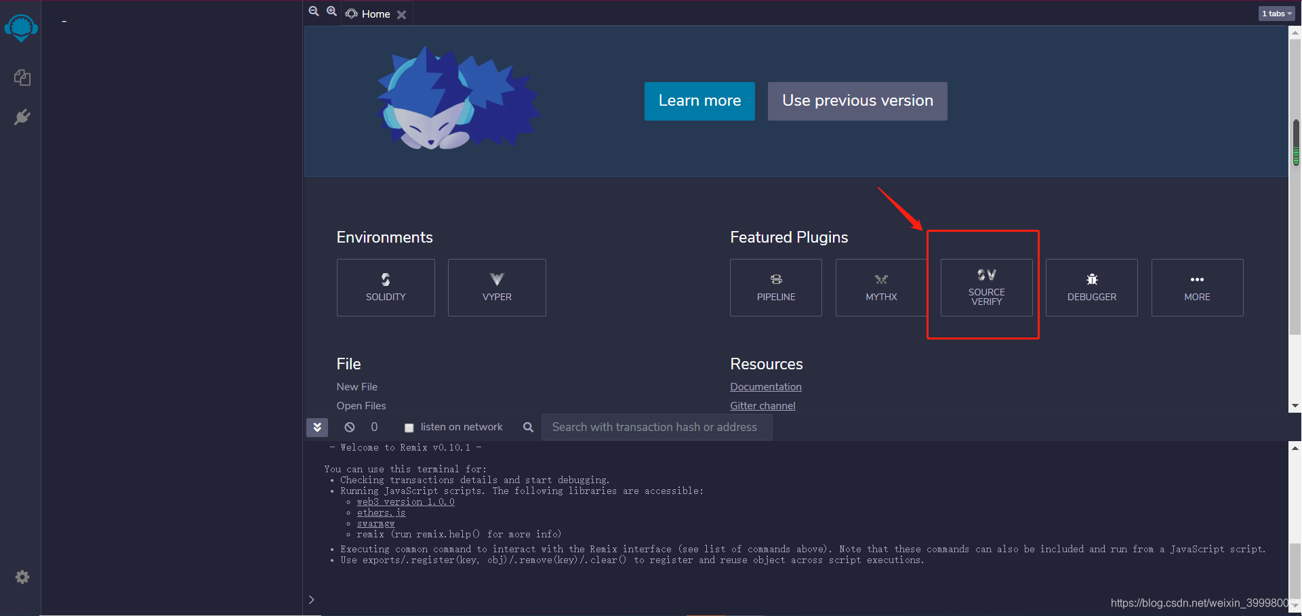Activate the Source Verify plugin
Image resolution: width=1302 pixels, height=616 pixels.
986,287
